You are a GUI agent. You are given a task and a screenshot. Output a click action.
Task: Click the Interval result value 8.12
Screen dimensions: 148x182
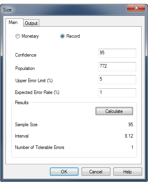point(129,136)
